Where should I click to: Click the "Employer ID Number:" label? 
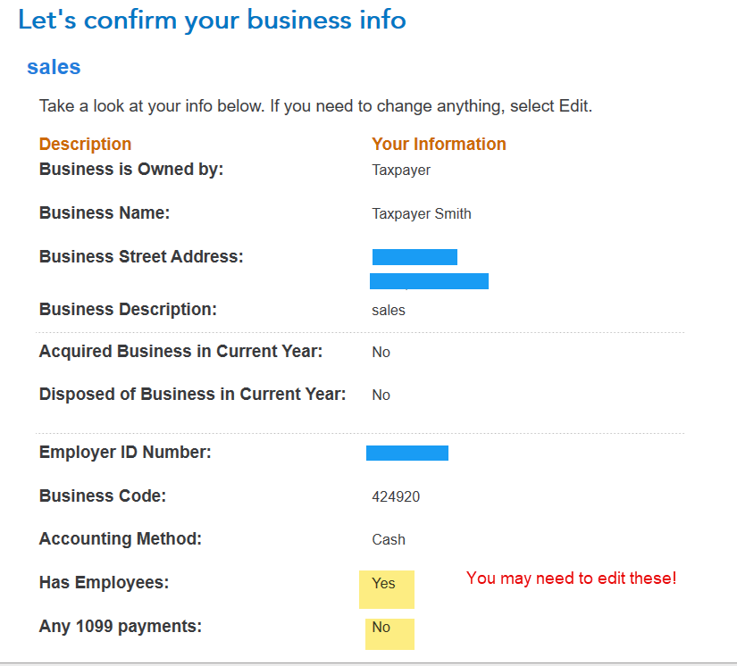tap(125, 453)
